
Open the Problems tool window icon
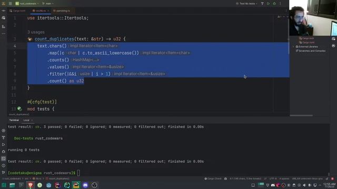click(x=4, y=165)
